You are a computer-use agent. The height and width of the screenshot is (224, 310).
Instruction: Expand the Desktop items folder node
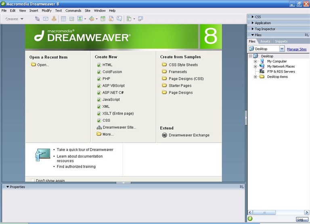click(x=255, y=77)
